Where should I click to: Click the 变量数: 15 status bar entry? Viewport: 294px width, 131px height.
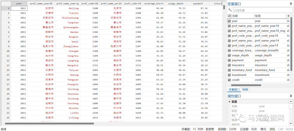tap(189, 129)
